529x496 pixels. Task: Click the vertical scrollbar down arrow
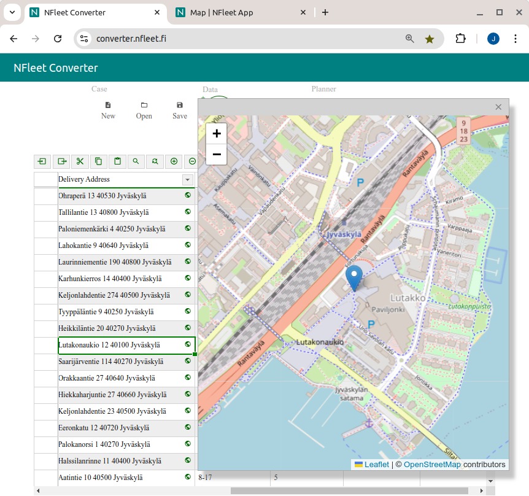click(491, 481)
